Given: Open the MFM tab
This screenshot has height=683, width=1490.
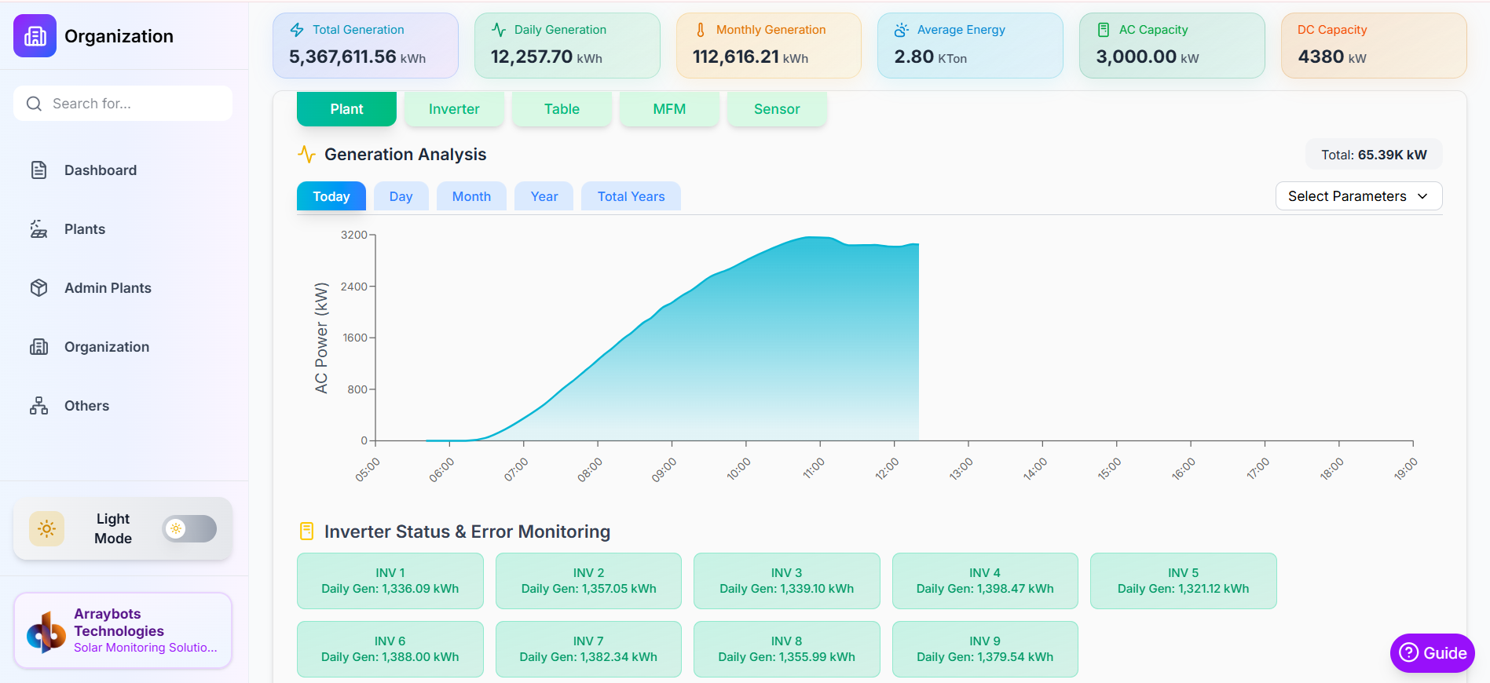Looking at the screenshot, I should click(669, 109).
